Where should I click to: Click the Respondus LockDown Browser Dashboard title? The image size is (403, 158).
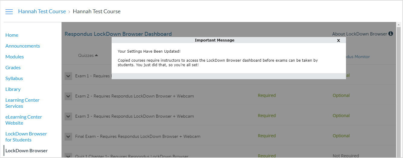tap(118, 34)
